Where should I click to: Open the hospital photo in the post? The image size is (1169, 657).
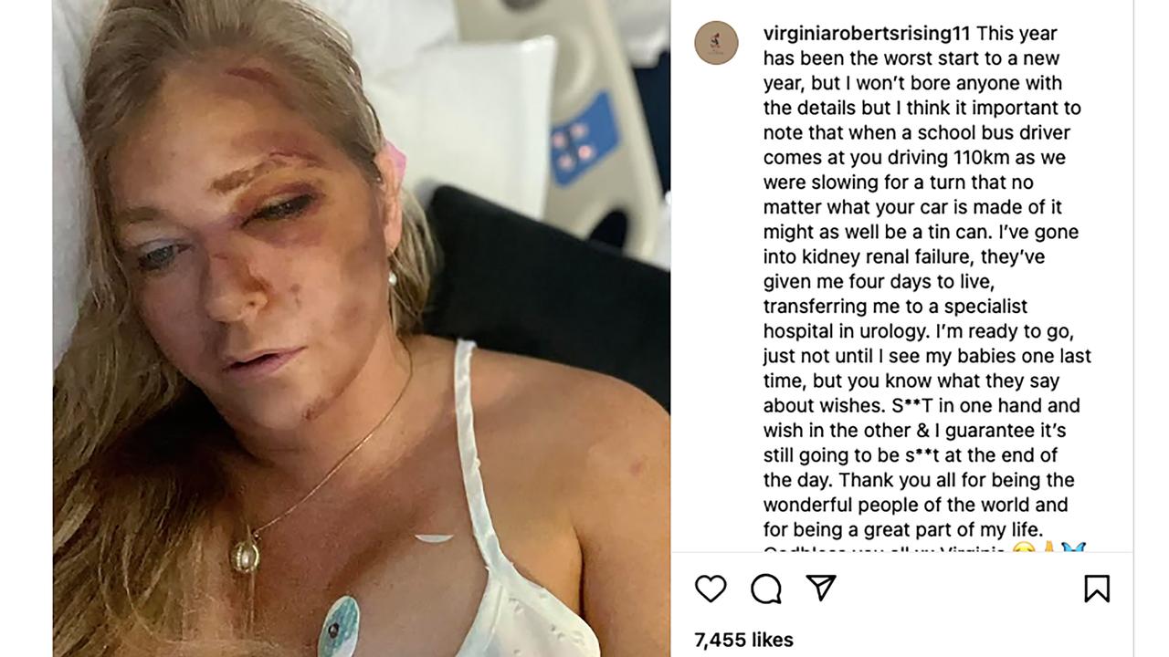[362, 328]
